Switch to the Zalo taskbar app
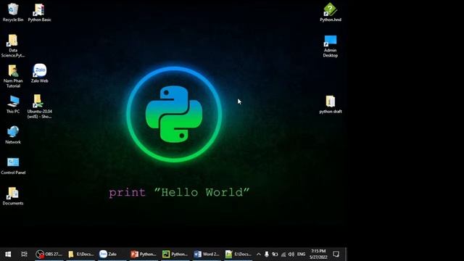 pyautogui.click(x=112, y=254)
